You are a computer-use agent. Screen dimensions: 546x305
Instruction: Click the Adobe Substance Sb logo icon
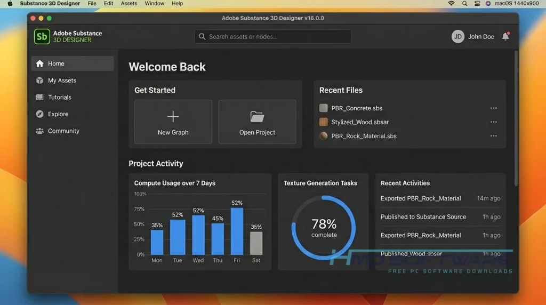click(42, 37)
